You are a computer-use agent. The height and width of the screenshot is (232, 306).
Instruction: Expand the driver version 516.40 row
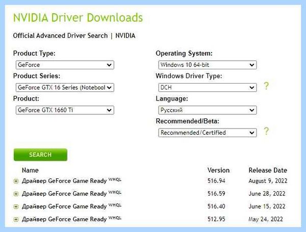(x=16, y=207)
